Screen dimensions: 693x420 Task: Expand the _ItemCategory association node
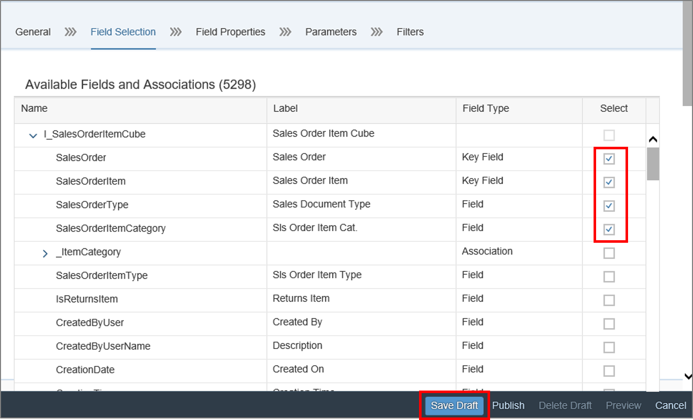point(45,253)
